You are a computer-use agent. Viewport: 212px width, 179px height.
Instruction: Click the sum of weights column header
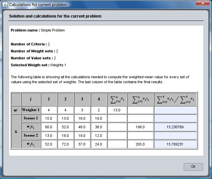pyautogui.click(x=117, y=99)
